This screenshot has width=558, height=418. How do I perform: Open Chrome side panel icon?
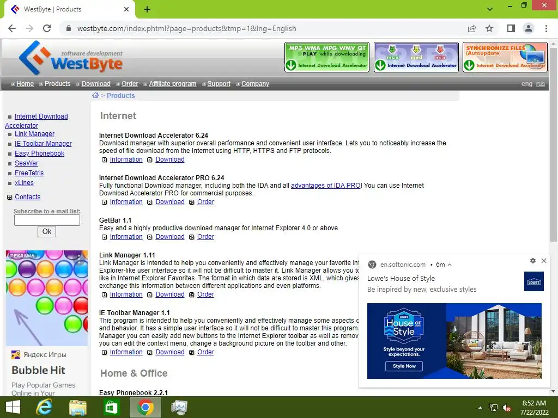click(511, 28)
